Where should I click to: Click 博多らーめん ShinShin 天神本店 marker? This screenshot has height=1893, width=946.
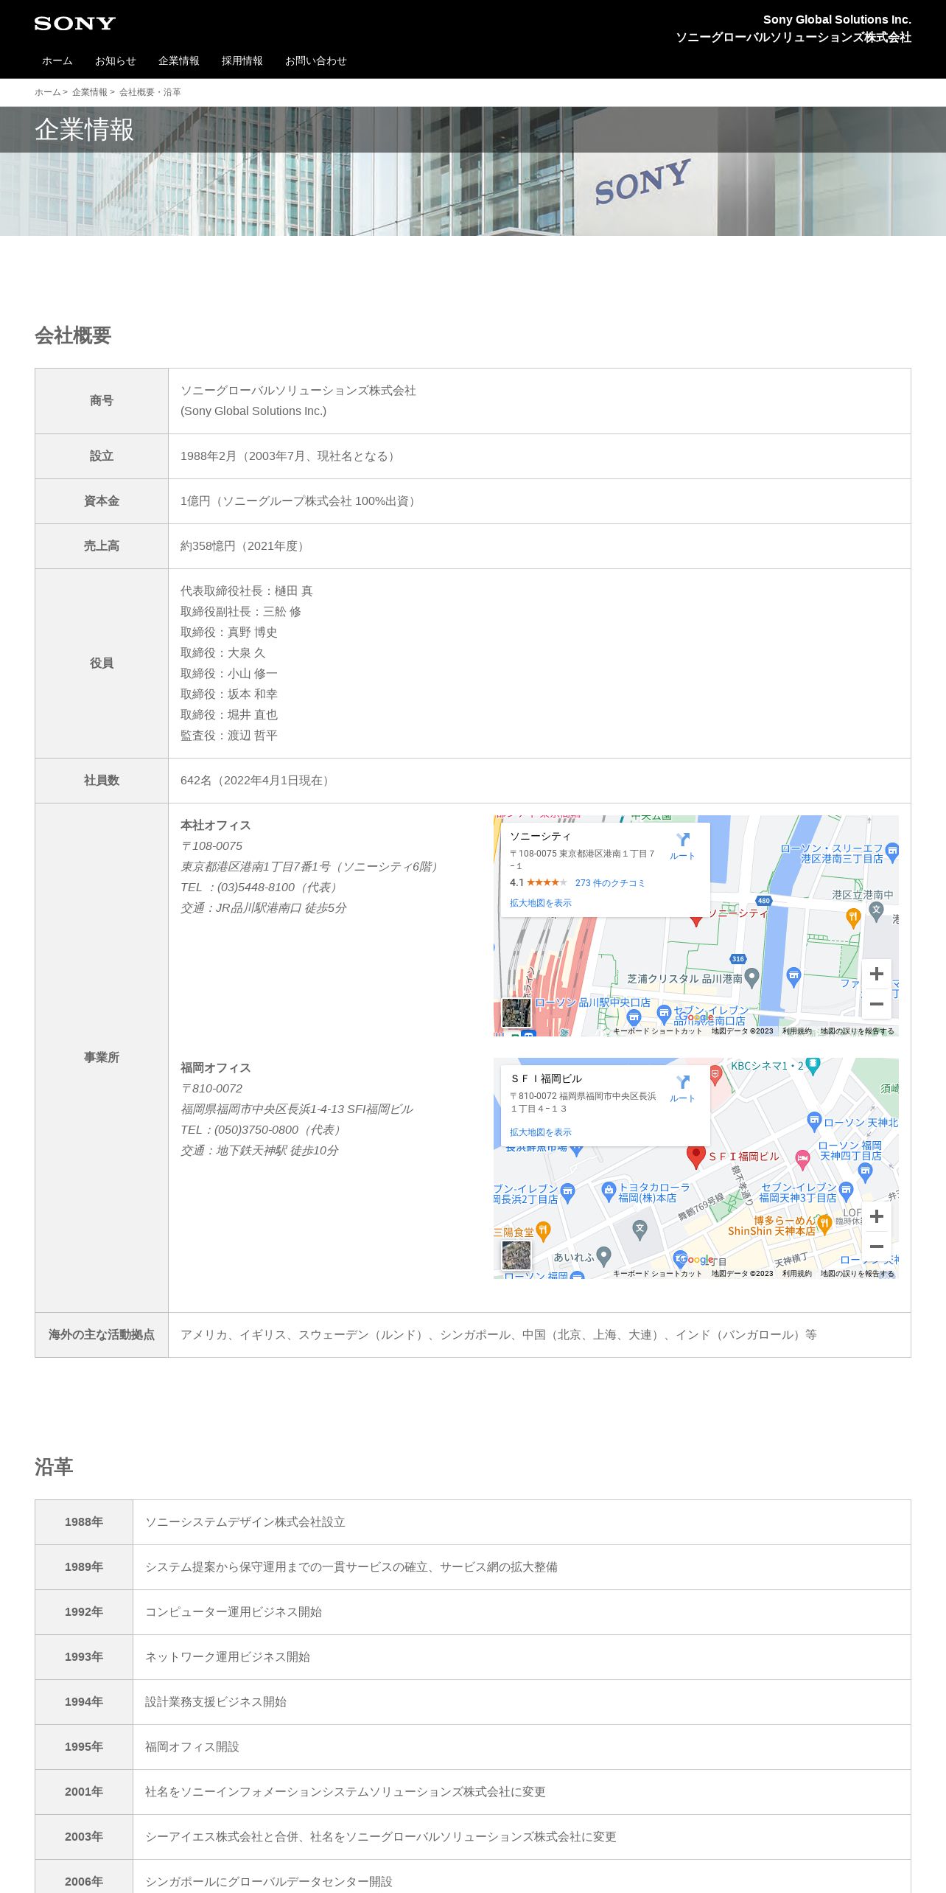coord(824,1224)
